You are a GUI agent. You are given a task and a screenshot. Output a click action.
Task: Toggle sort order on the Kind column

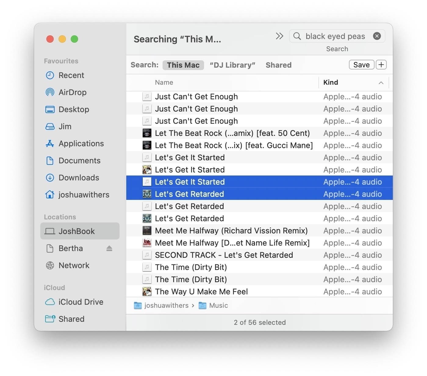point(353,83)
